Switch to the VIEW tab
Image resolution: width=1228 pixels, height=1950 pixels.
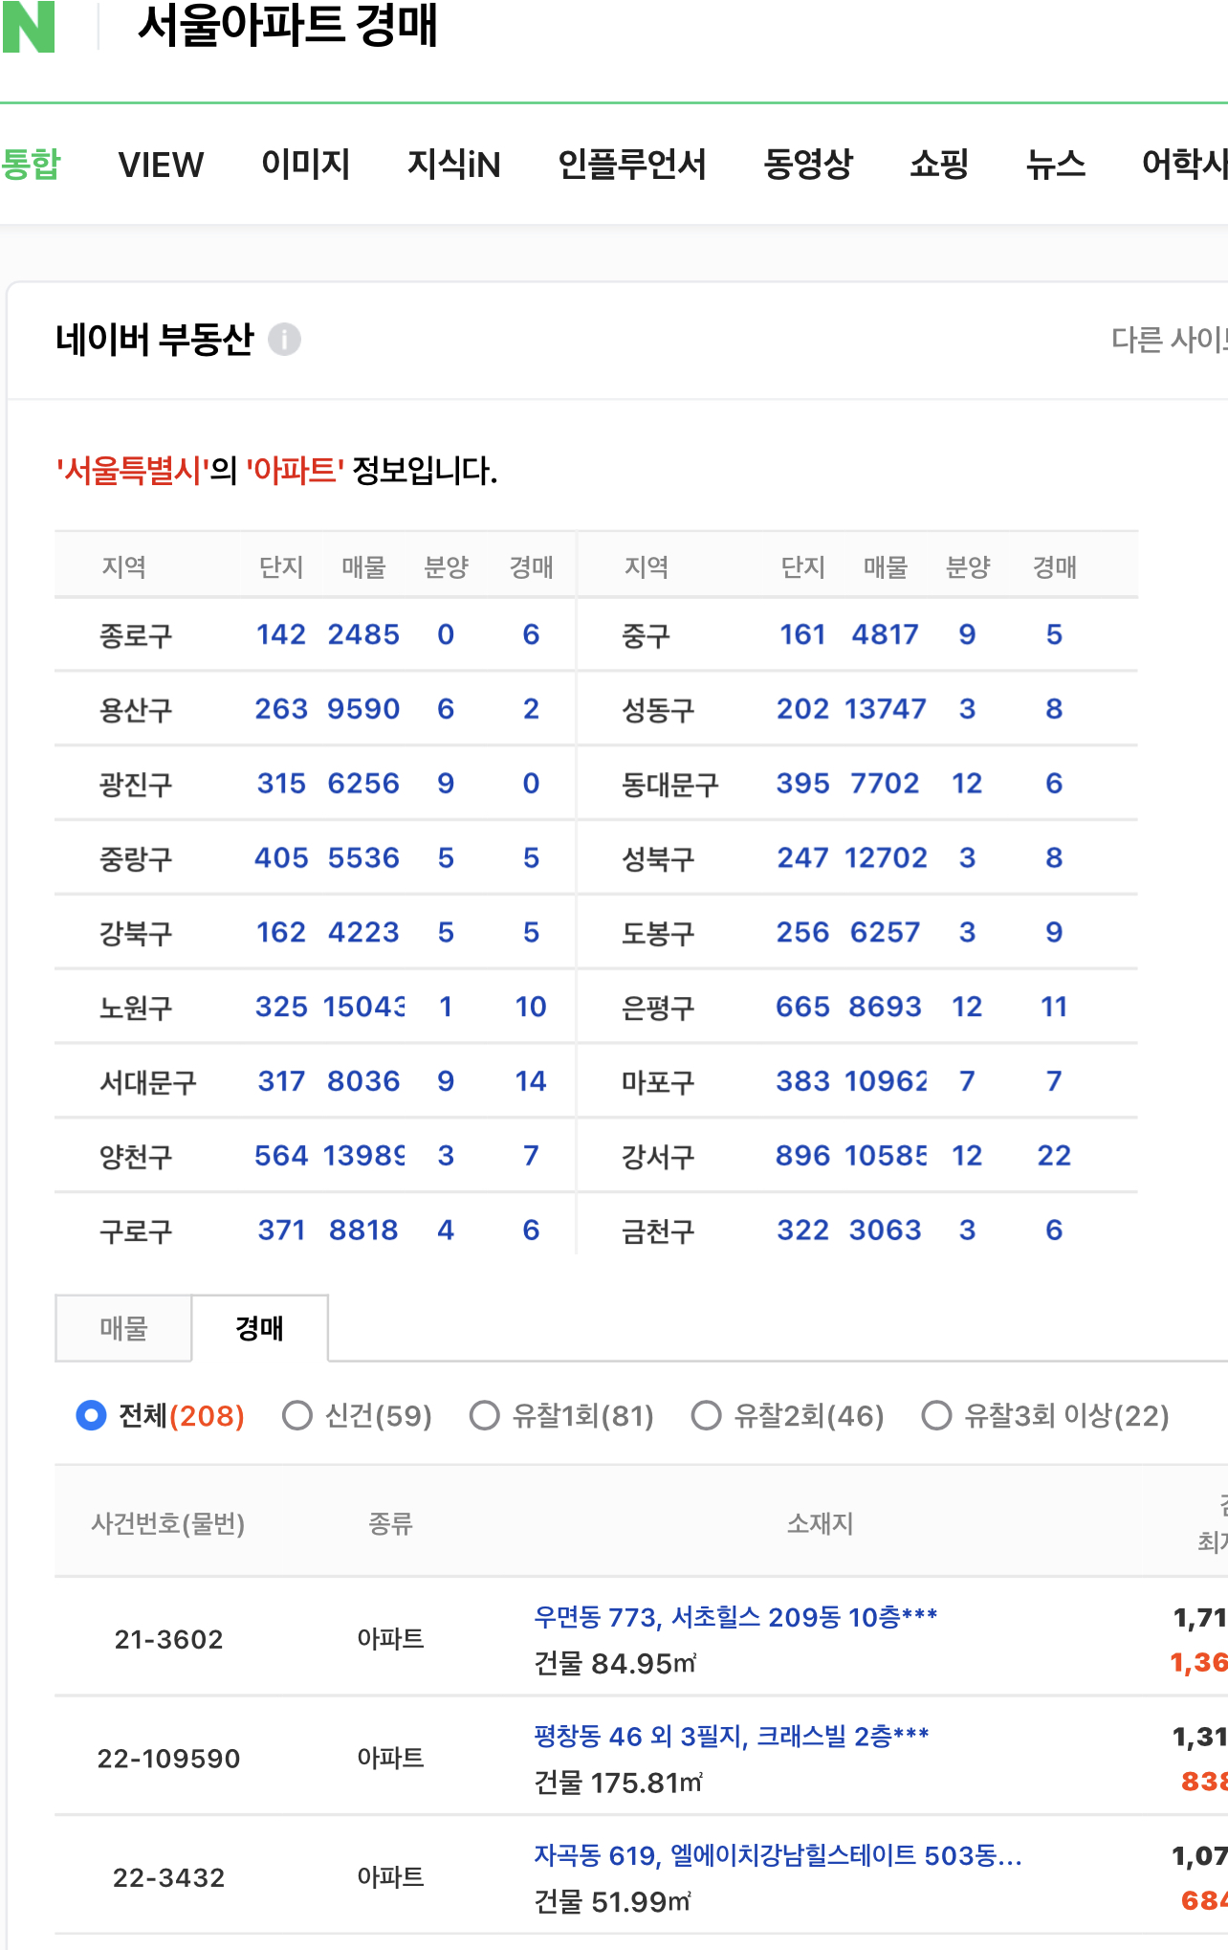click(x=161, y=165)
